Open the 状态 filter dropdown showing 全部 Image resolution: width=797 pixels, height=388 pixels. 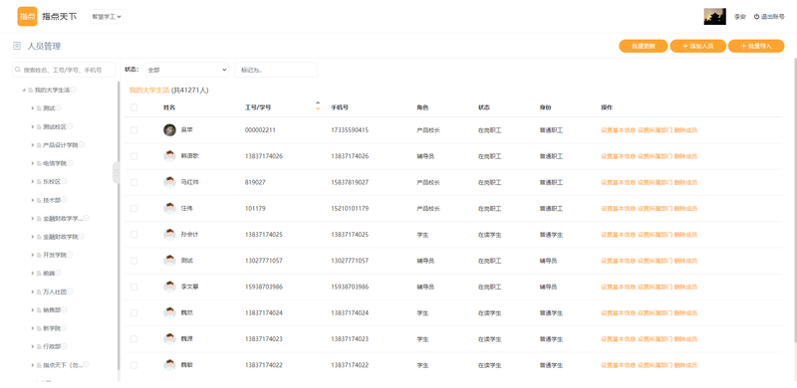(187, 70)
